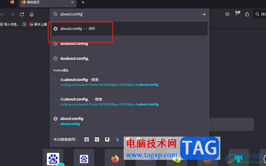This screenshot has height=166, width=266.
Task: Open the Baidu shortcut tile without badge
Action: [x=84, y=159]
